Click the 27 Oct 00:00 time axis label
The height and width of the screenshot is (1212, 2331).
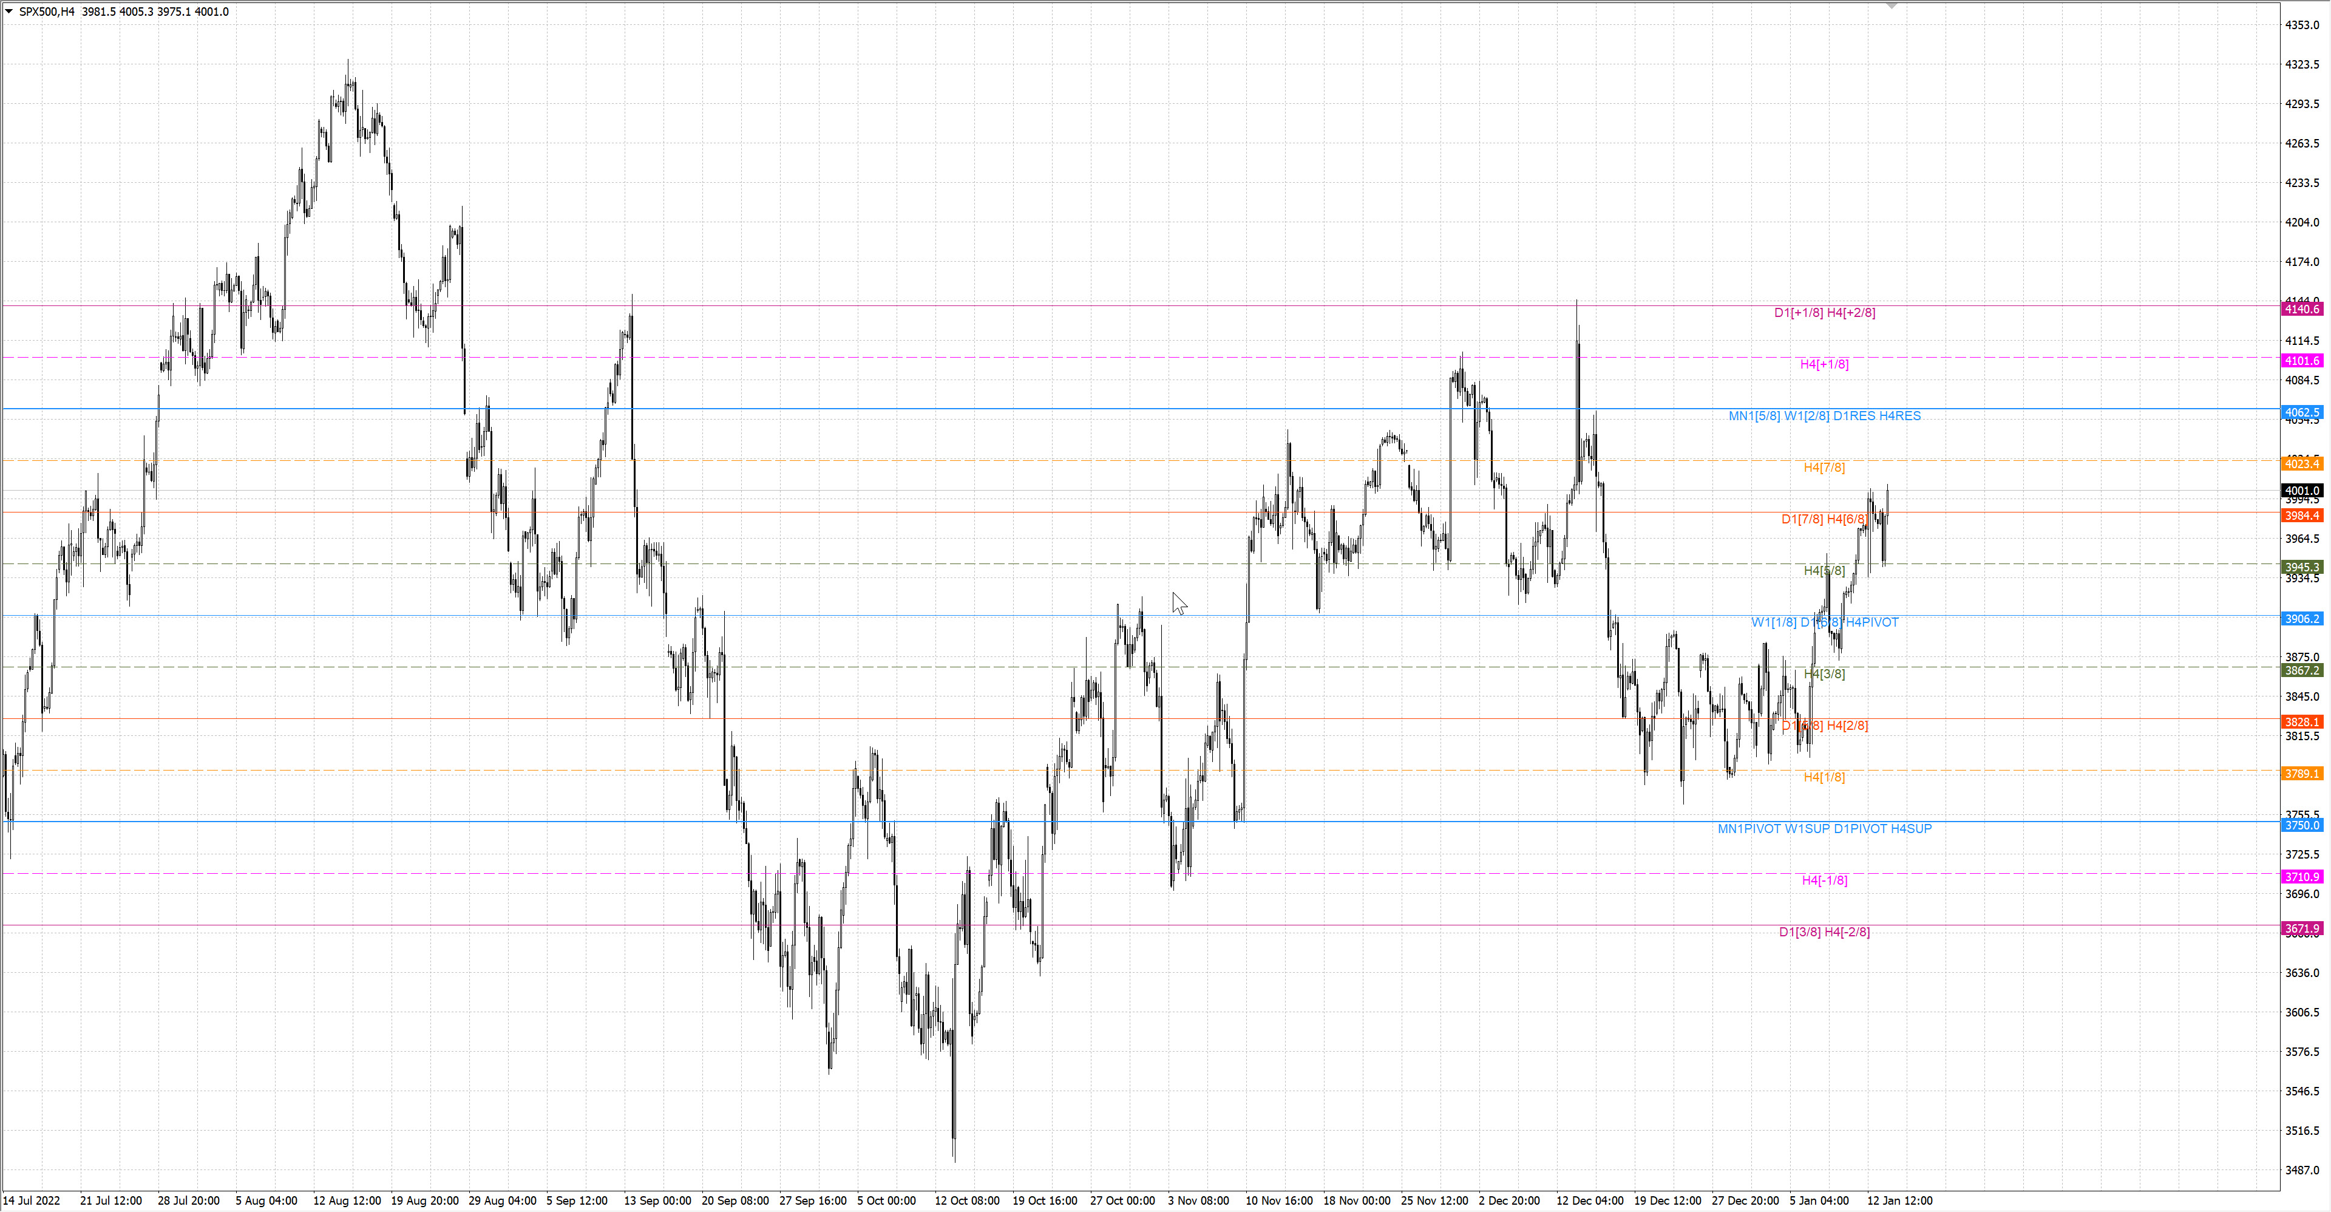click(1122, 1201)
